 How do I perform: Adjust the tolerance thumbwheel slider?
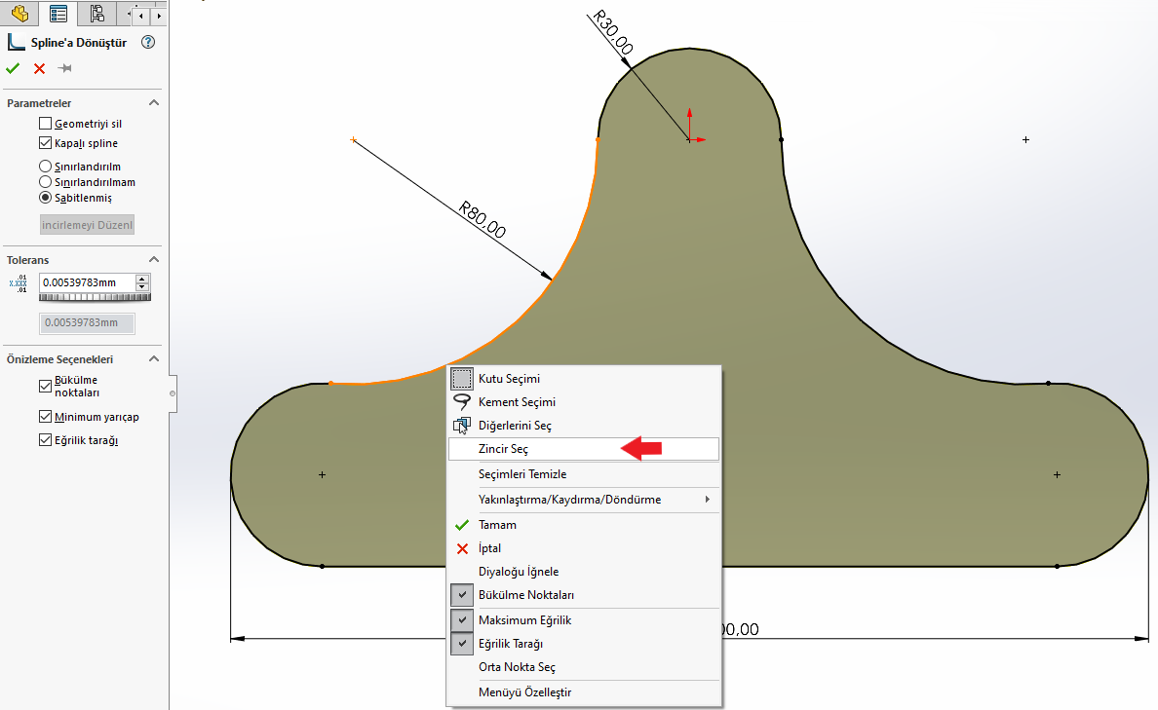point(95,299)
